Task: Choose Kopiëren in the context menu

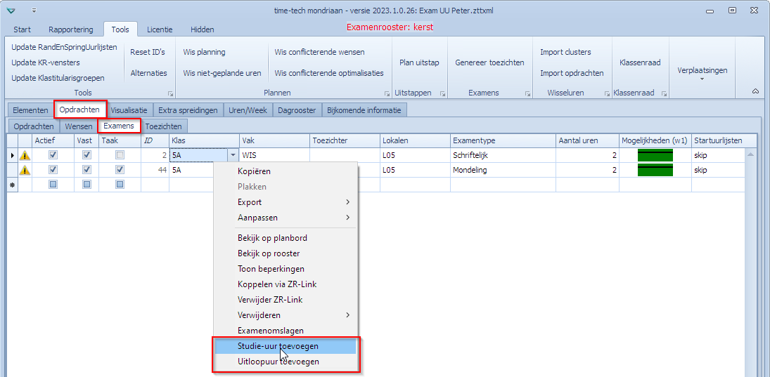Action: tap(285, 171)
